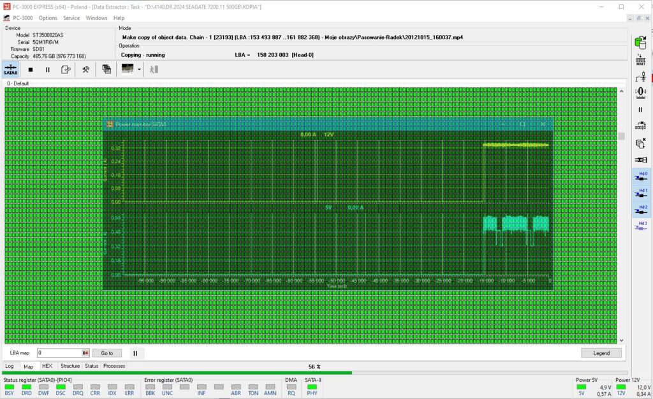Image resolution: width=653 pixels, height=399 pixels.
Task: Toggle head Hd 1 selection
Action: tap(641, 193)
